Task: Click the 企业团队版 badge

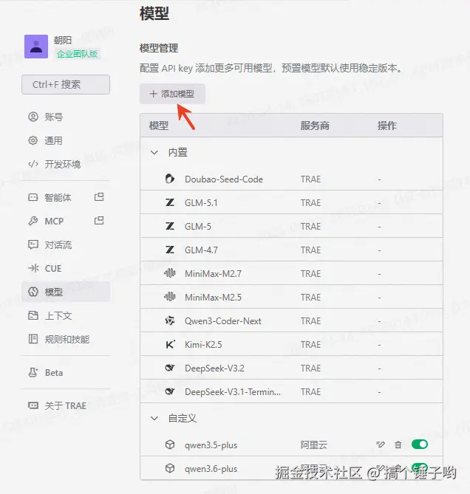Action: pyautogui.click(x=78, y=54)
